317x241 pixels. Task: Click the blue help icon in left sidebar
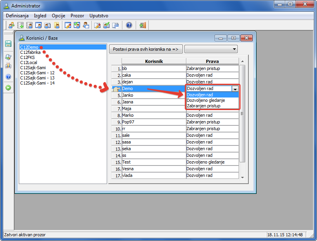[x=8, y=77]
